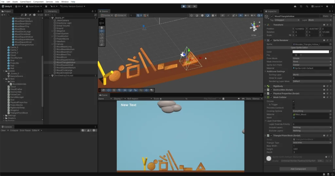This screenshot has height=176, width=335.
Task: Click Add Component button
Action: tap(298, 169)
